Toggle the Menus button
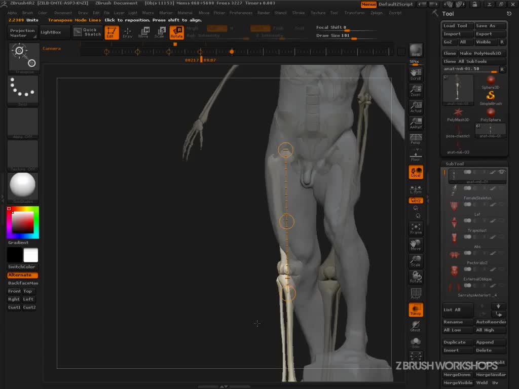Viewport: 519px width, 389px height. (368, 4)
